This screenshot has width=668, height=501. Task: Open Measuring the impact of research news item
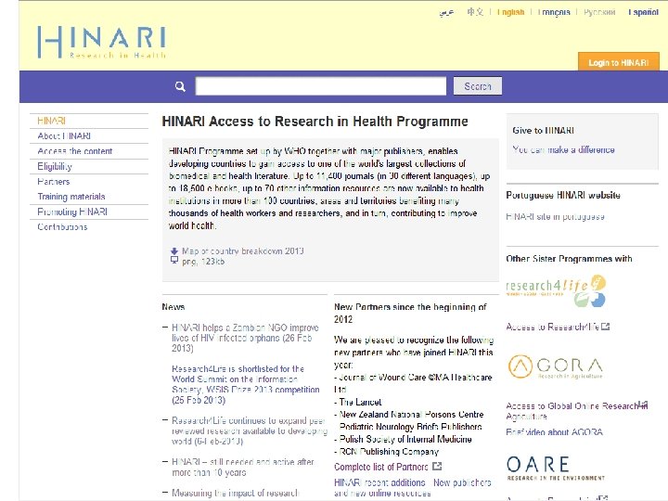tap(235, 493)
